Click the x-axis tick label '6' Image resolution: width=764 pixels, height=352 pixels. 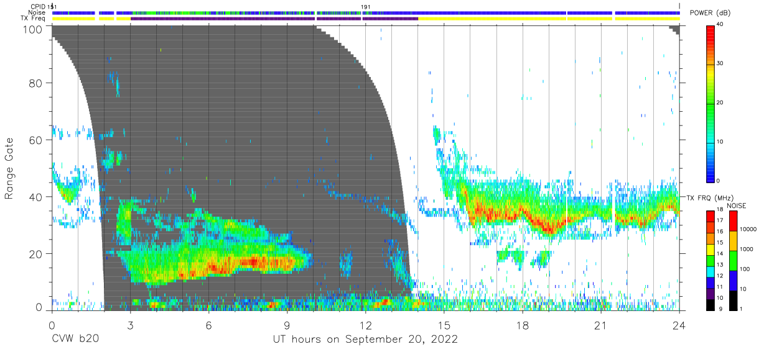point(208,325)
